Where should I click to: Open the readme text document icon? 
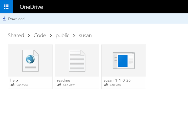(77, 61)
